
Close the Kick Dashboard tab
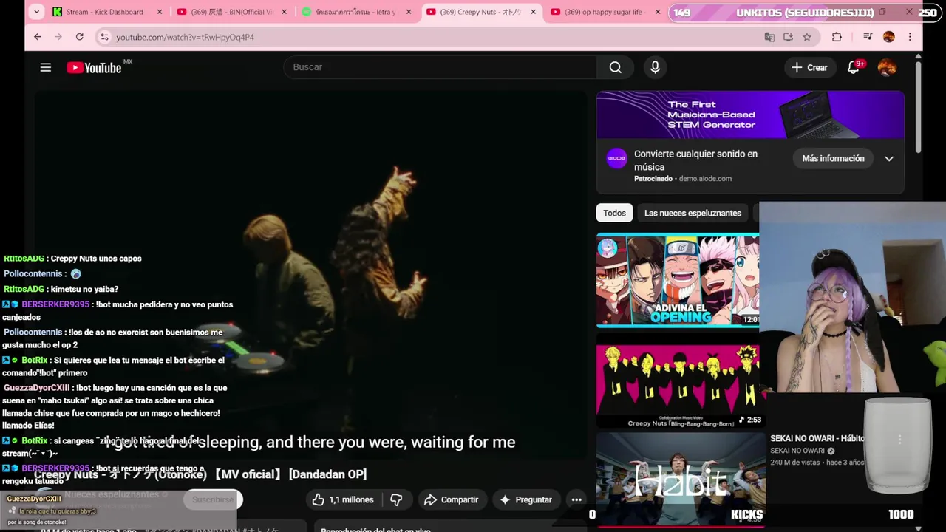[x=160, y=12]
